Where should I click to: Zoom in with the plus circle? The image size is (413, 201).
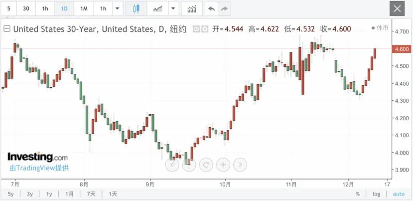[223, 165]
